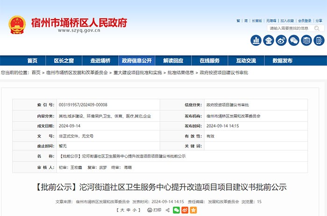Click 发布时间 value 2024-09-14 14:15 in table
The width and height of the screenshot is (327, 216).
pyautogui.click(x=222, y=126)
